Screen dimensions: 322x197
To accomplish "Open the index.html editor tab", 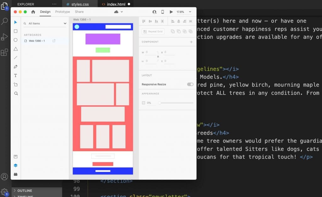I will coord(116,4).
